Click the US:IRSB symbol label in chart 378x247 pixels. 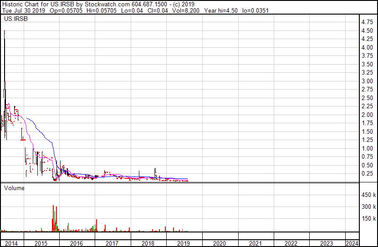tap(16, 19)
